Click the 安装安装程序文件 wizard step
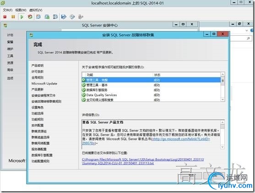255x193 pixels. tap(43, 95)
